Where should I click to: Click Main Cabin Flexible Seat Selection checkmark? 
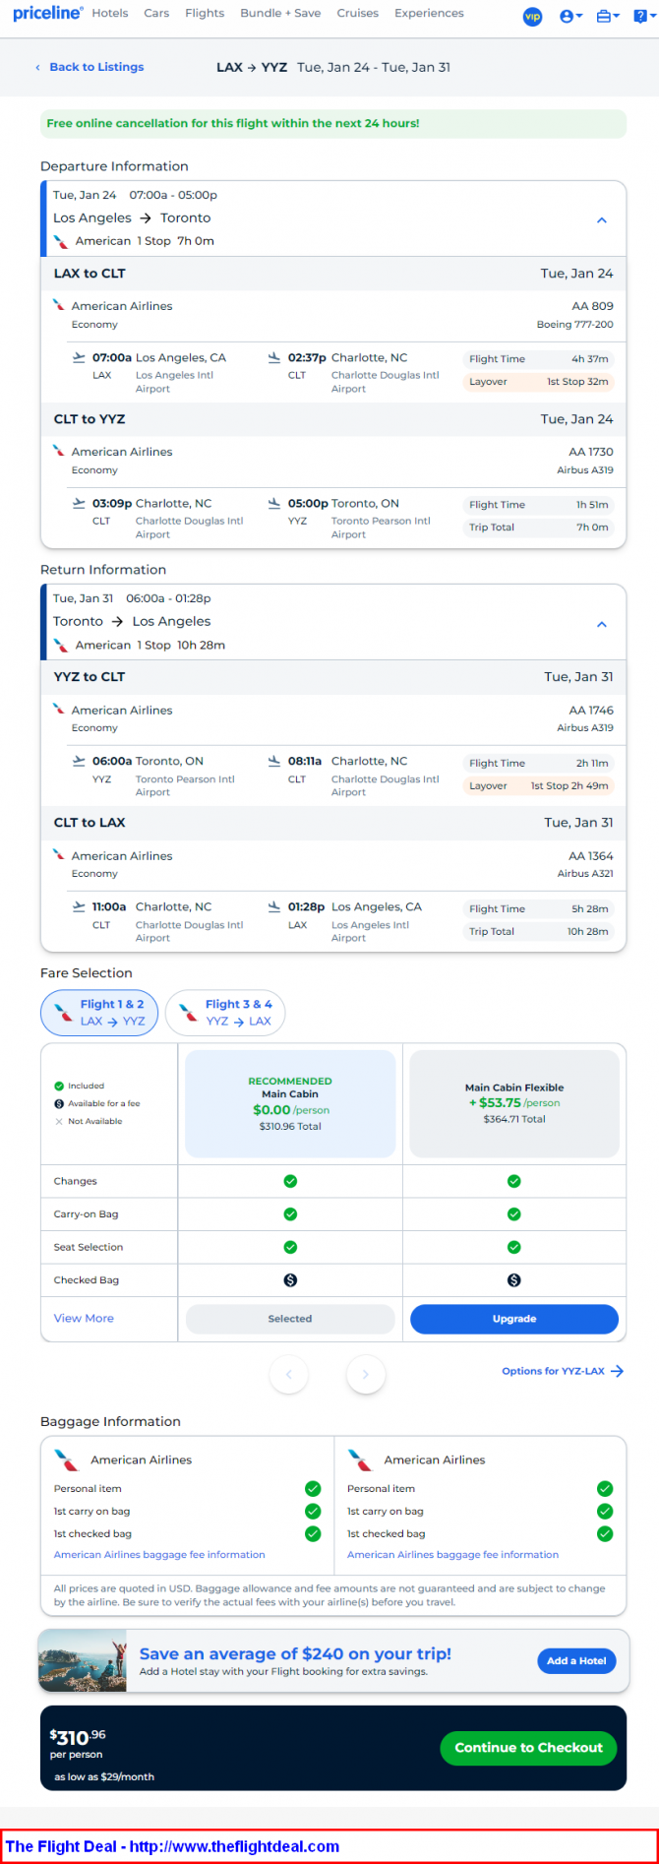click(514, 1247)
